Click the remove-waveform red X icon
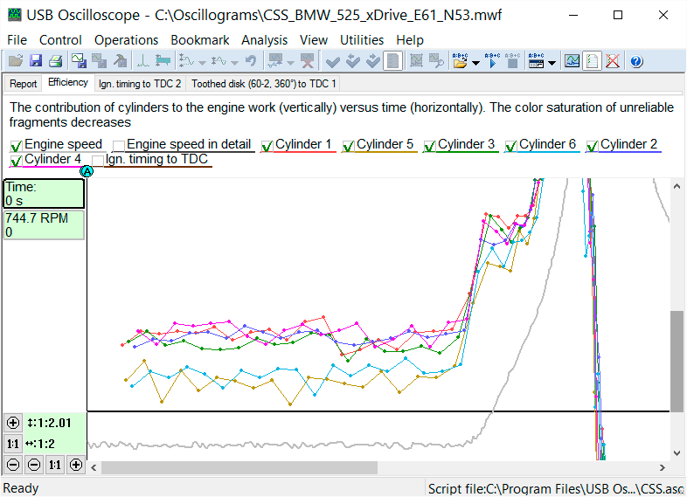 [308, 61]
